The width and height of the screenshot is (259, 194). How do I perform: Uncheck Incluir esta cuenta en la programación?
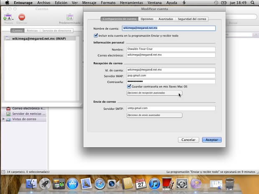point(96,35)
